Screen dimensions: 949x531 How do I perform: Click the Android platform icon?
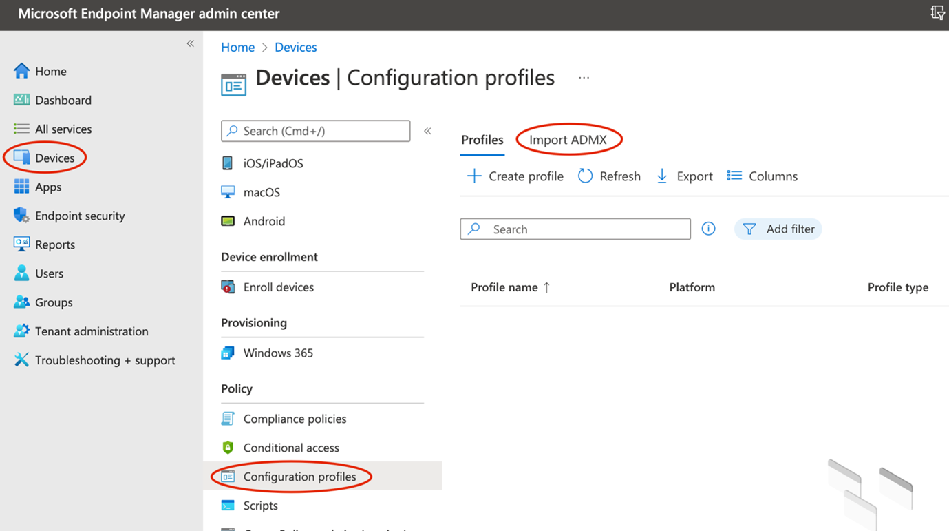(228, 221)
